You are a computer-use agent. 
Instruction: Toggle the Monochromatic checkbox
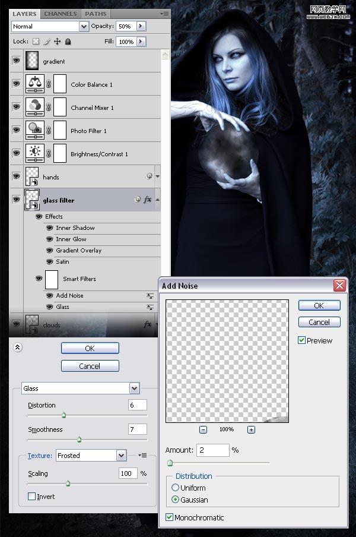tap(169, 517)
